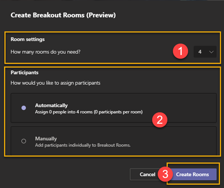Click the chevron arrow beside the number 4
This screenshot has height=188, width=224.
[211, 52]
